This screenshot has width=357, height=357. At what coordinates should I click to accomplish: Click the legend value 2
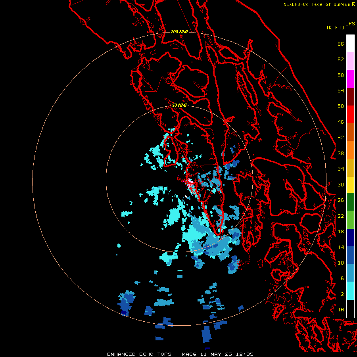342,294
